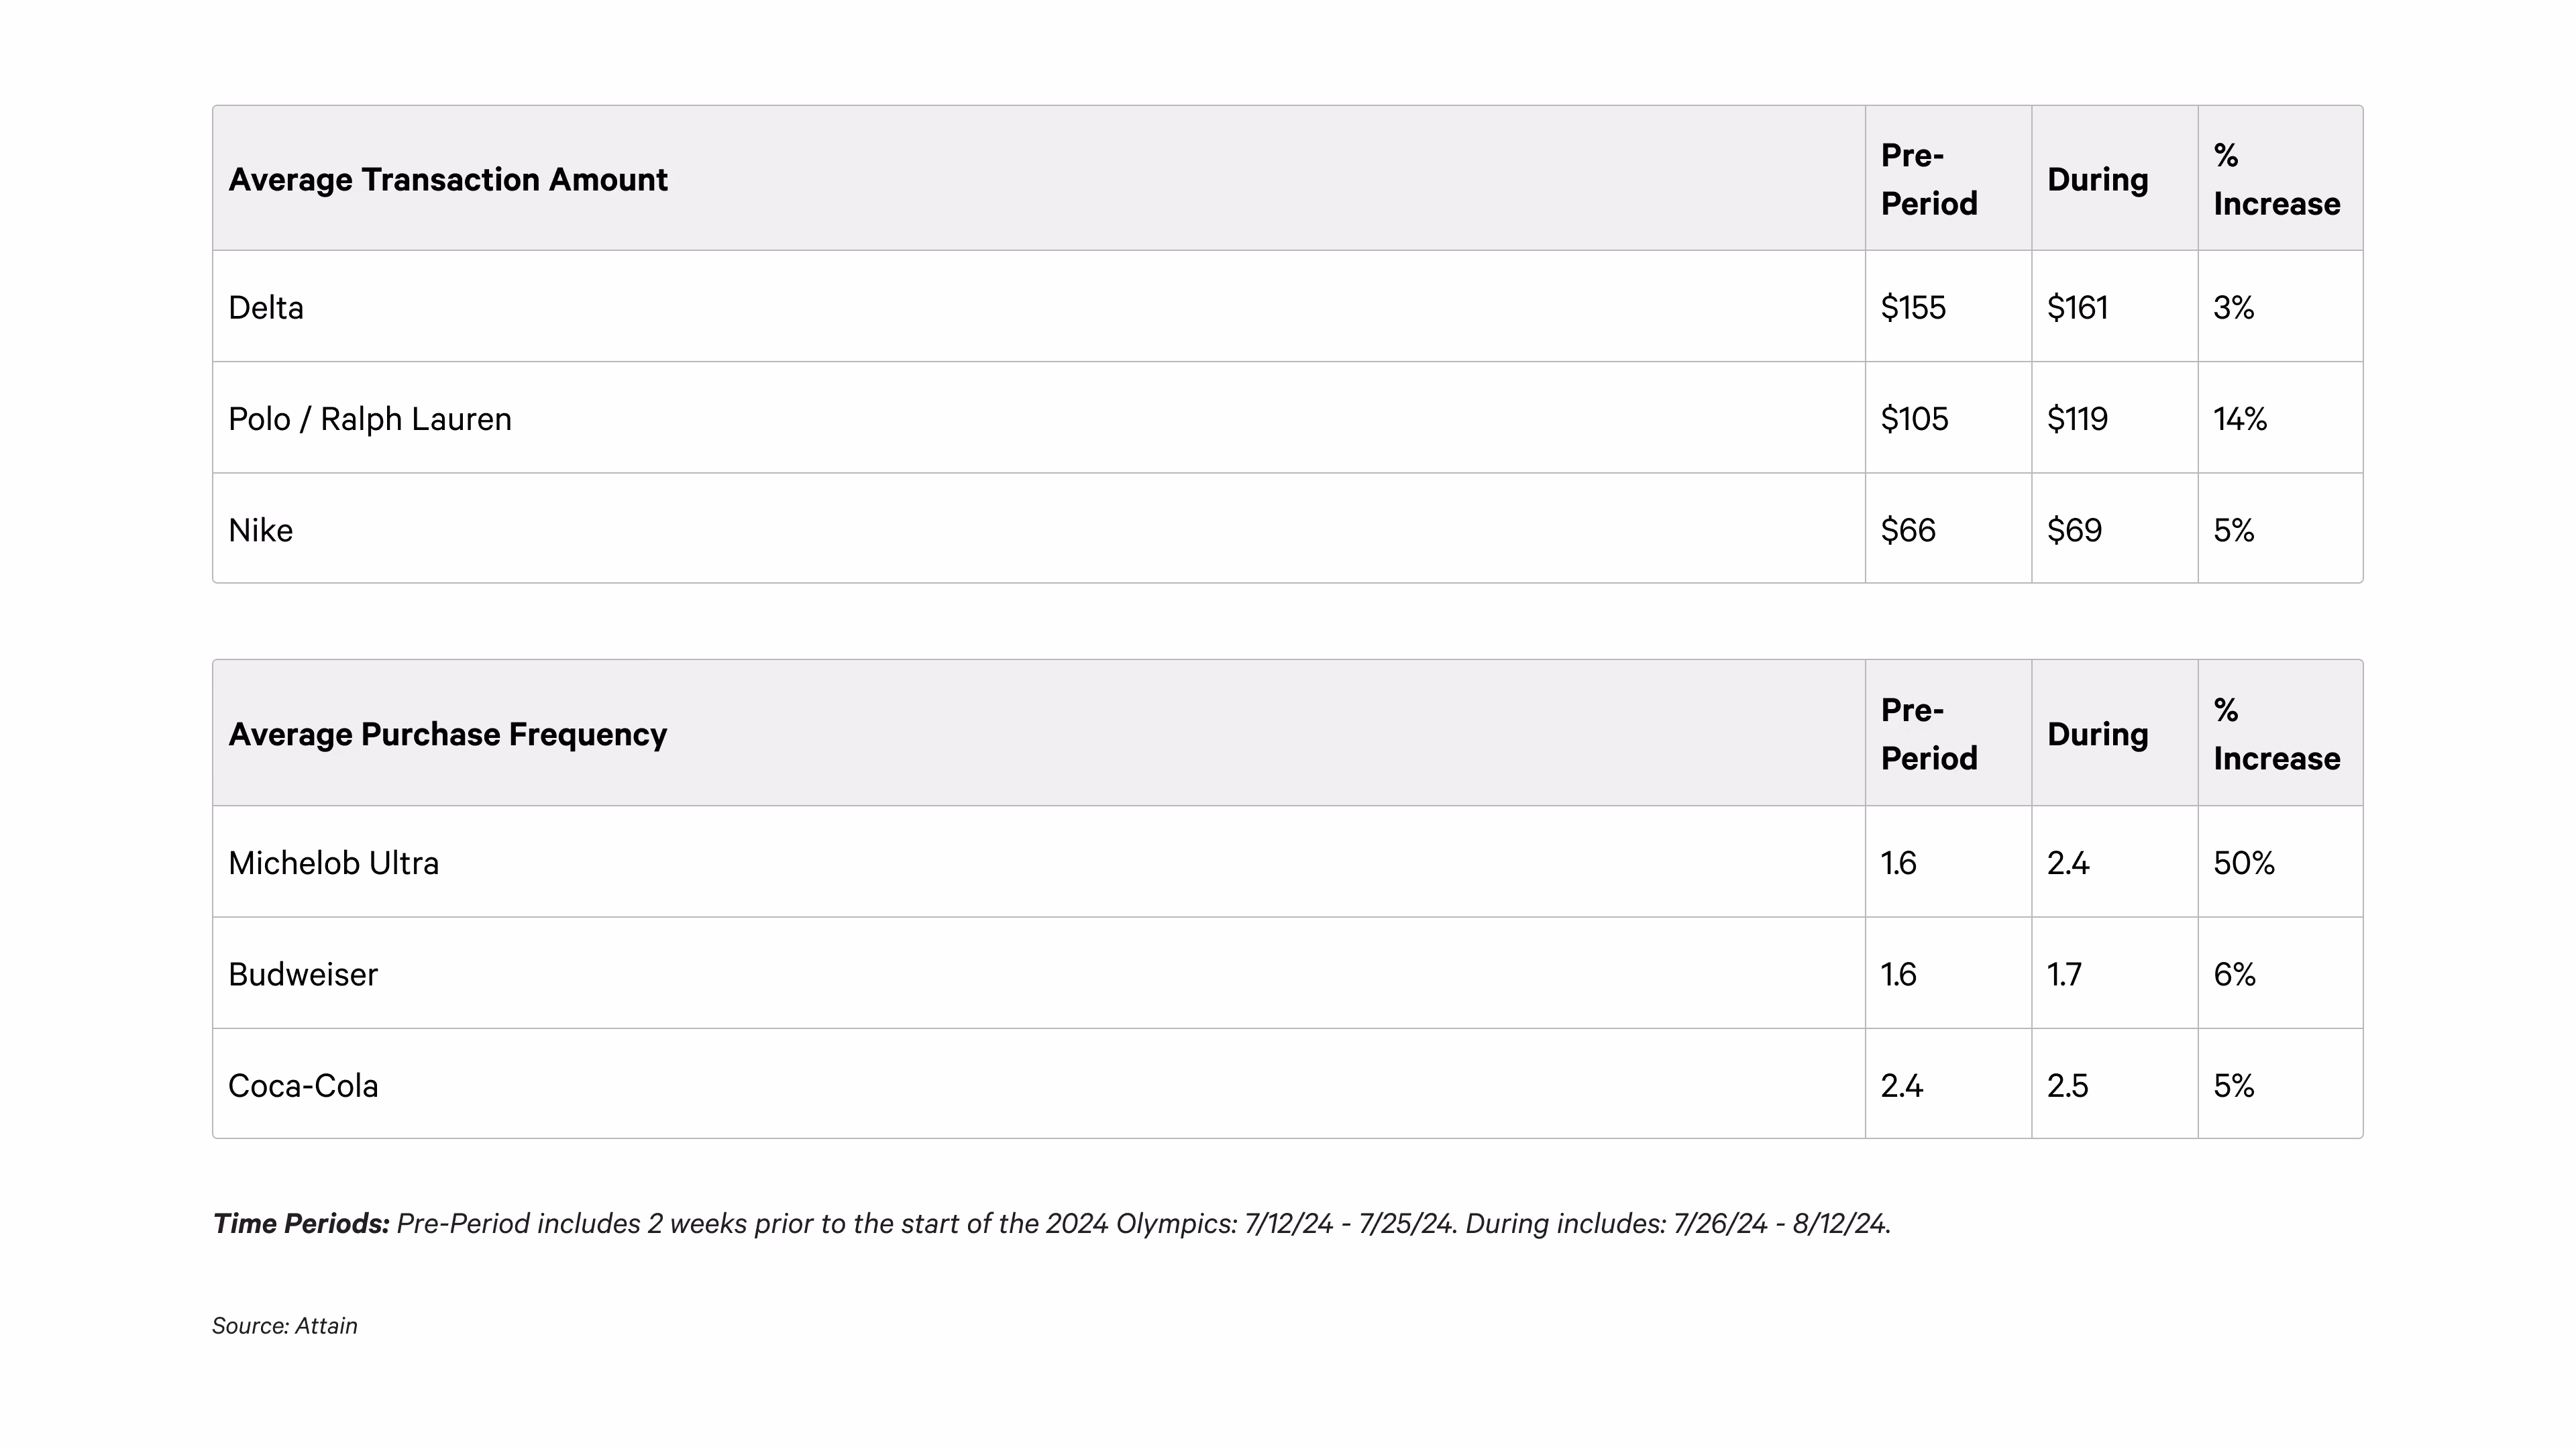This screenshot has height=1449, width=2576.
Task: Select the Coca-Cola row label
Action: coord(303,1085)
